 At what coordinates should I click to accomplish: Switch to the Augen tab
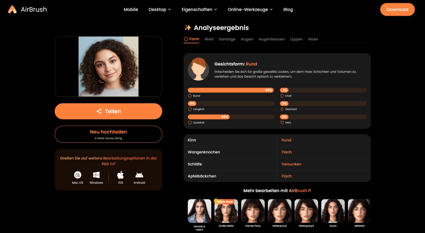point(247,39)
